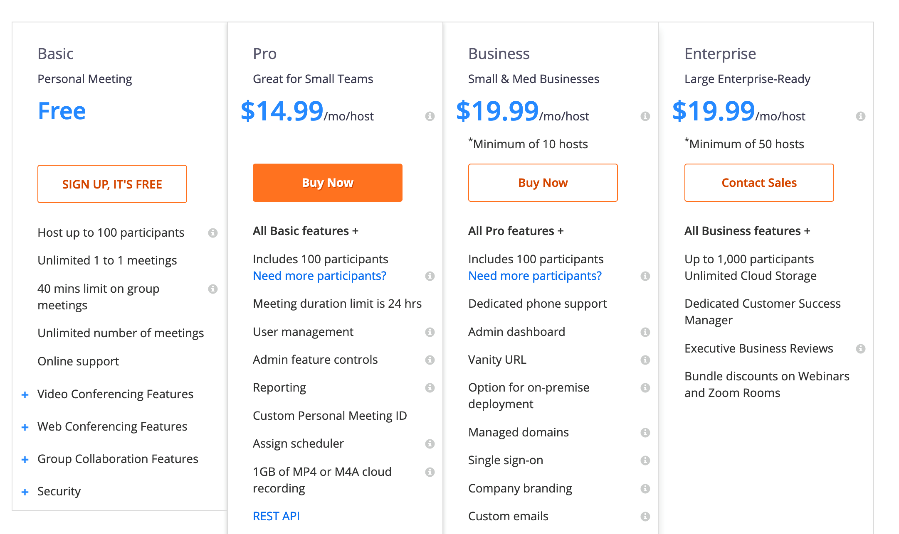Viewport: 899px width, 534px height.
Task: Click info icon next to User management
Action: (430, 332)
